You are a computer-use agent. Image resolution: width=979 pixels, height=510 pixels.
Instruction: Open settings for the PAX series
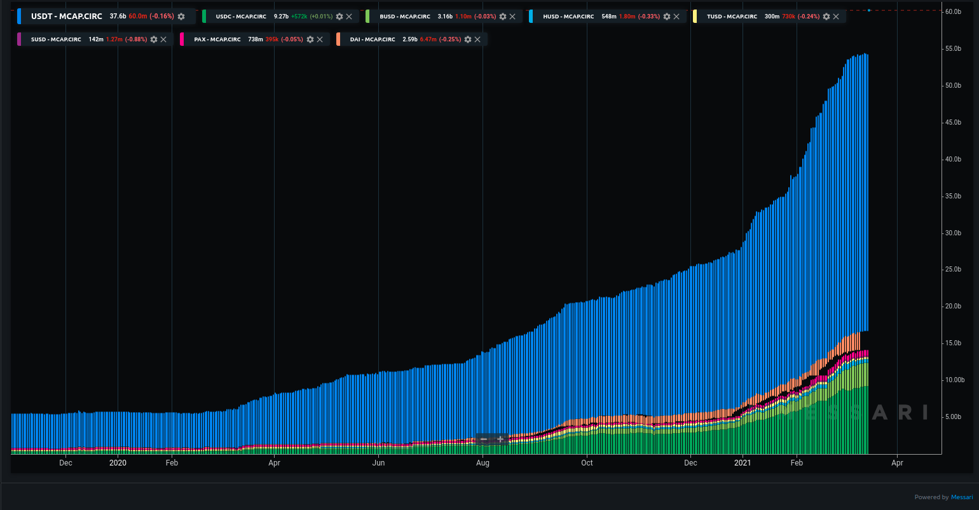[x=310, y=39]
